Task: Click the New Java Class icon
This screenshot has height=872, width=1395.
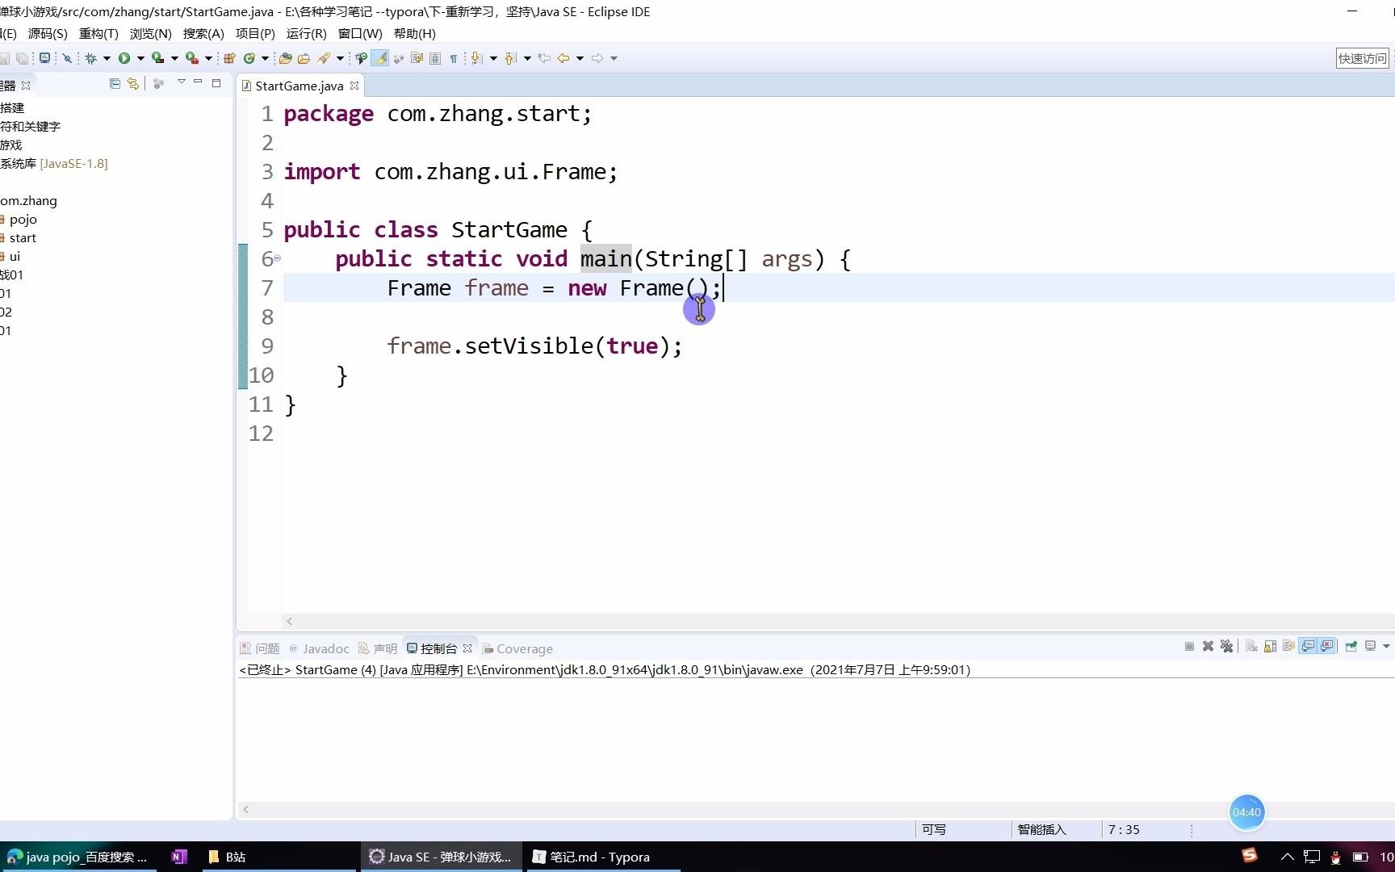Action: click(x=249, y=58)
